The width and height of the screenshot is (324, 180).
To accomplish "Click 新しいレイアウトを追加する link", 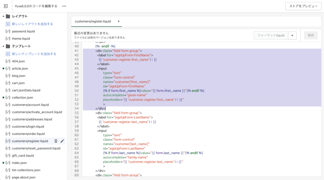I will [x=33, y=24].
